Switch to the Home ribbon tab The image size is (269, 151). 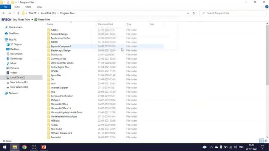click(17, 7)
